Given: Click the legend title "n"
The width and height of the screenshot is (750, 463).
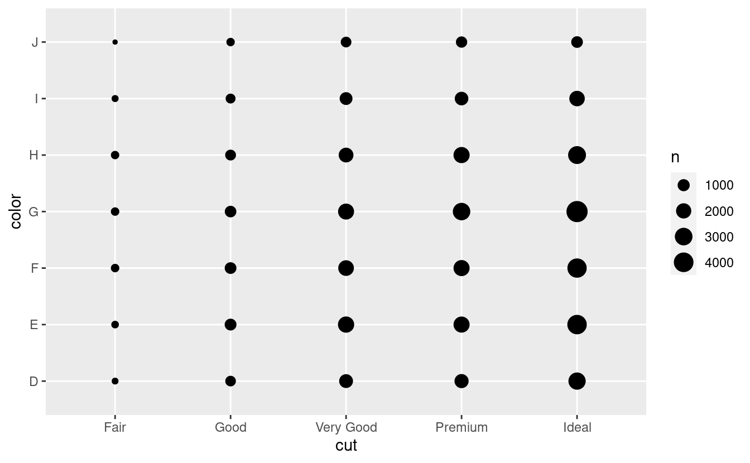Looking at the screenshot, I should [x=675, y=158].
